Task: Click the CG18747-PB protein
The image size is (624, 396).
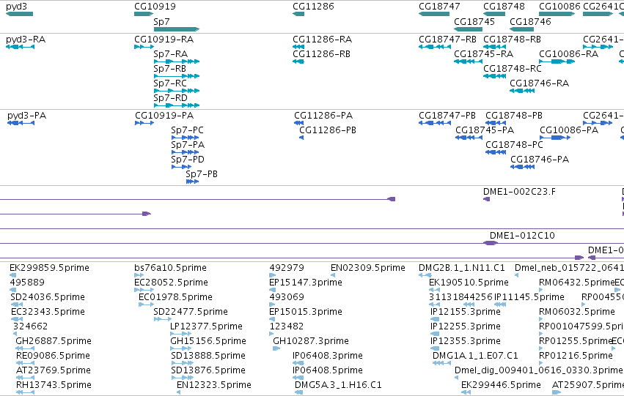Action: [435, 123]
